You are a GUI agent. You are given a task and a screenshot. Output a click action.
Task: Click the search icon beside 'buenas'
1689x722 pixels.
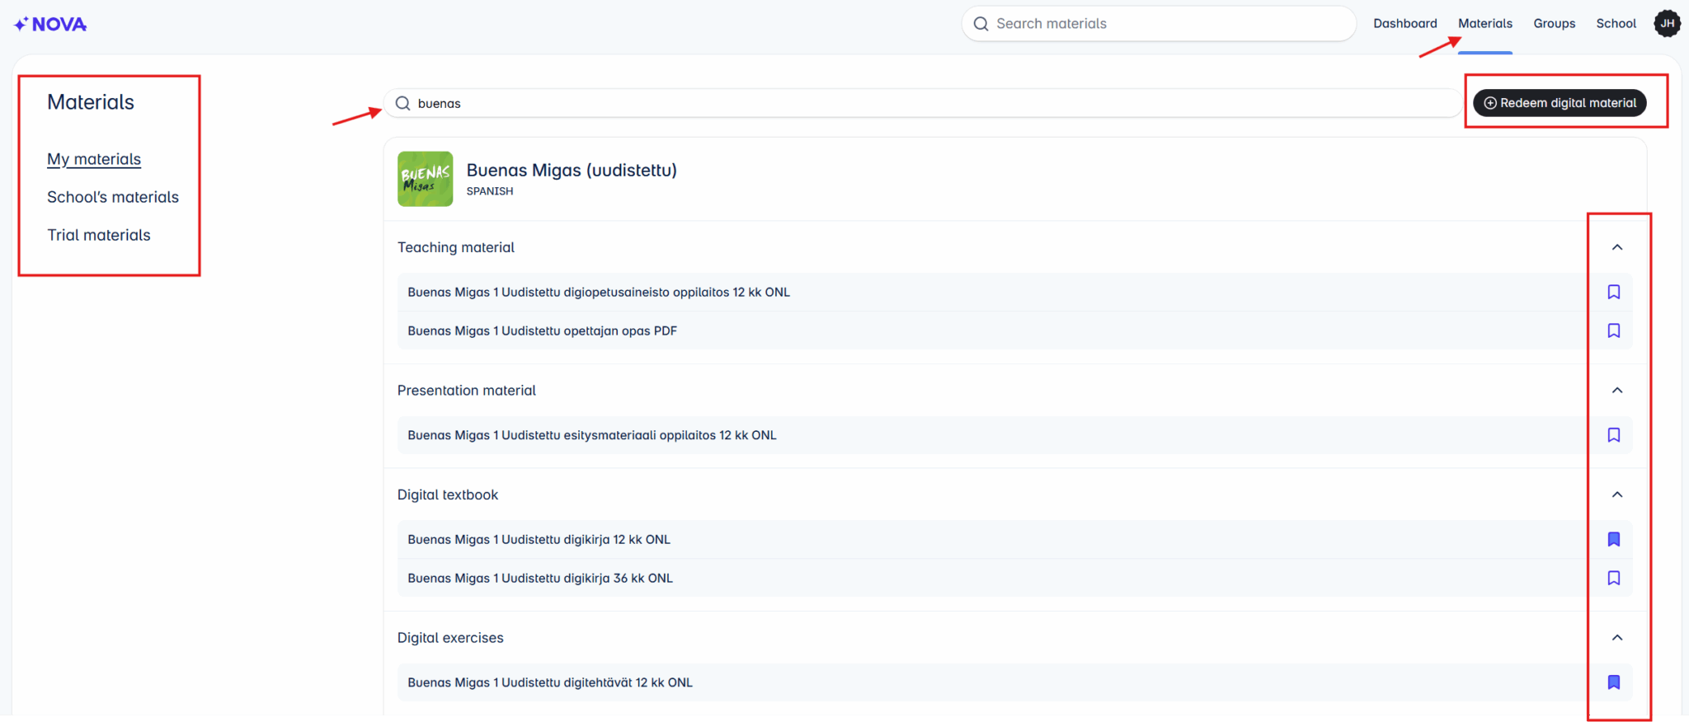402,103
